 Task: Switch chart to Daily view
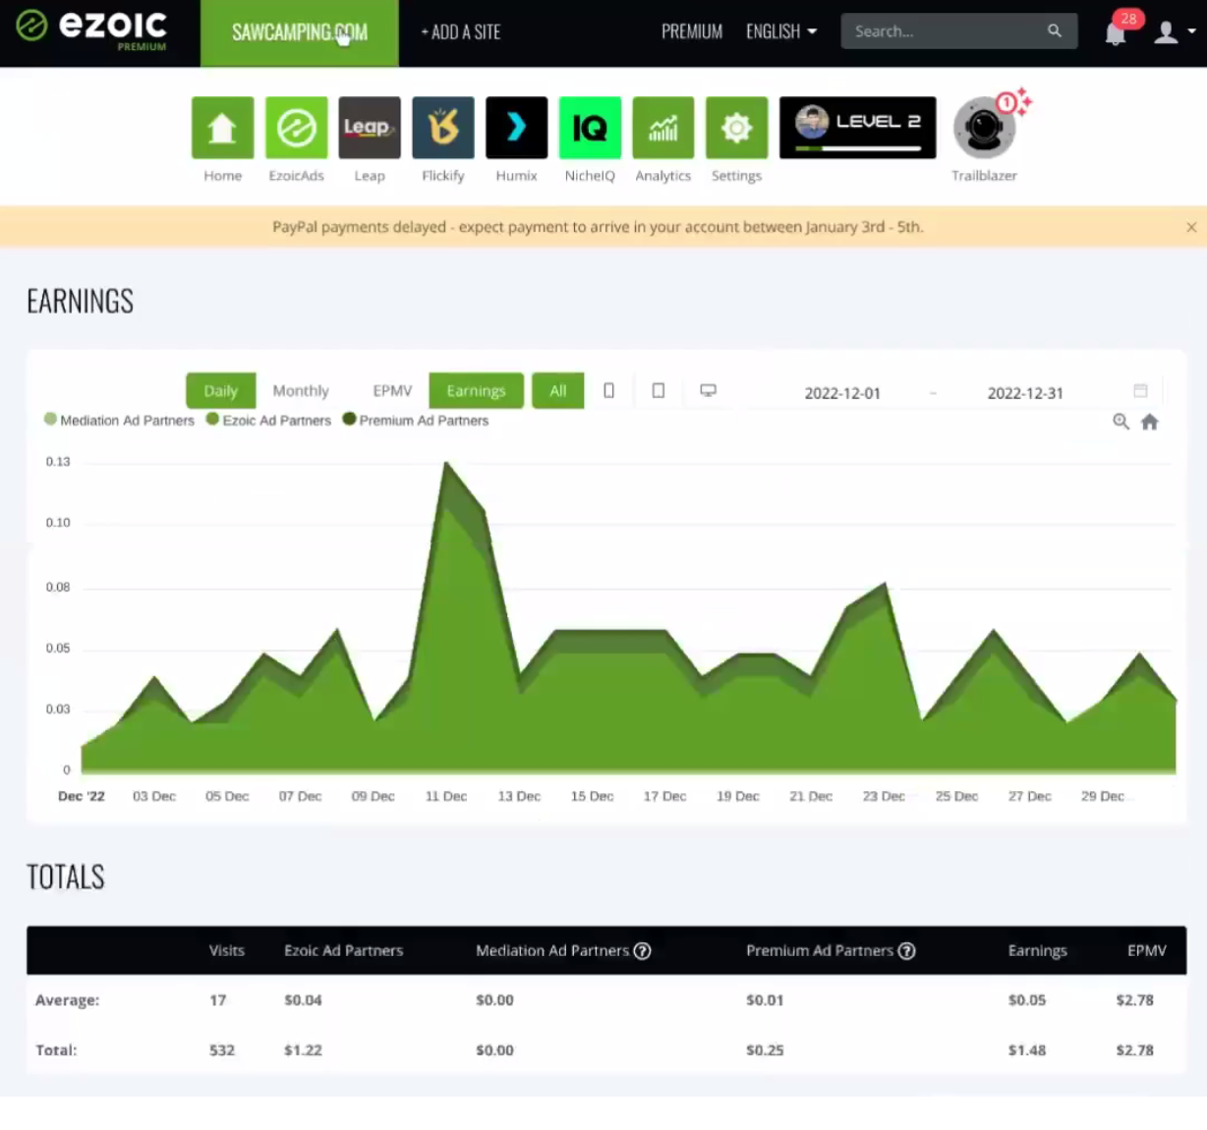(221, 390)
